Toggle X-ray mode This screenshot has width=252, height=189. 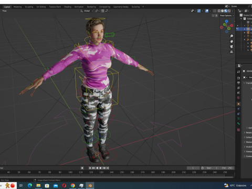point(215,11)
